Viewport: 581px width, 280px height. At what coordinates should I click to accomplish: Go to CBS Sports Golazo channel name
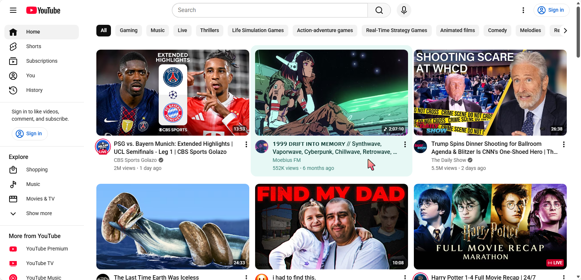click(135, 160)
